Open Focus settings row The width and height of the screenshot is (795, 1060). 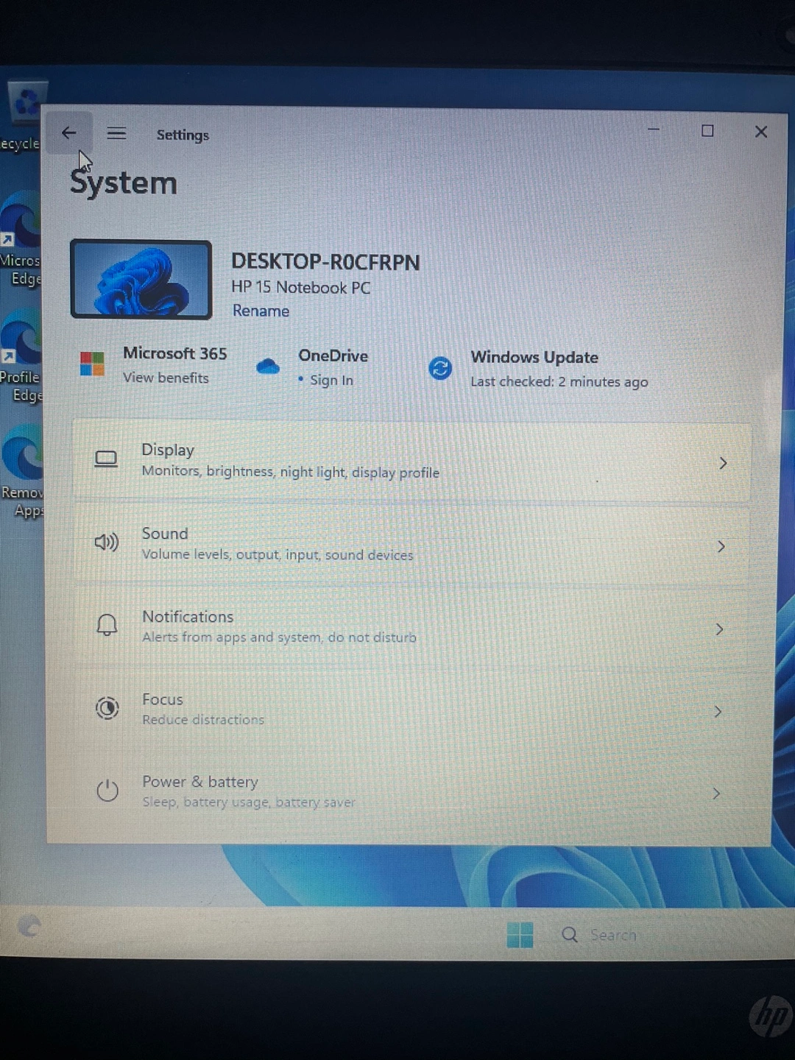pyautogui.click(x=409, y=709)
